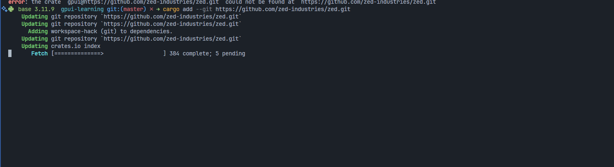The height and width of the screenshot is (167, 614).
Task: Click the 'crates.io index' text
Action: click(76, 46)
